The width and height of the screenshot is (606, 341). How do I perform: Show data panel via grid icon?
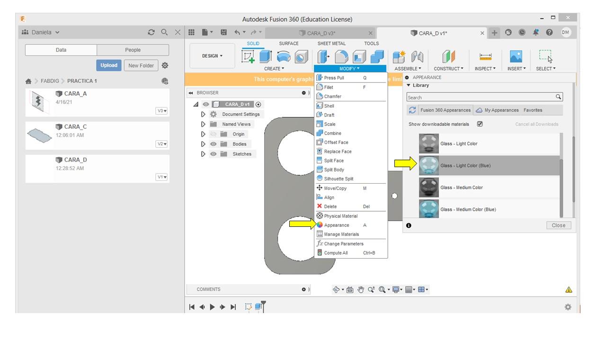(191, 32)
